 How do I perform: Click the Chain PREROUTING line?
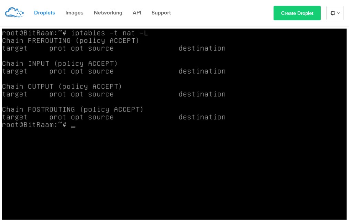click(71, 41)
